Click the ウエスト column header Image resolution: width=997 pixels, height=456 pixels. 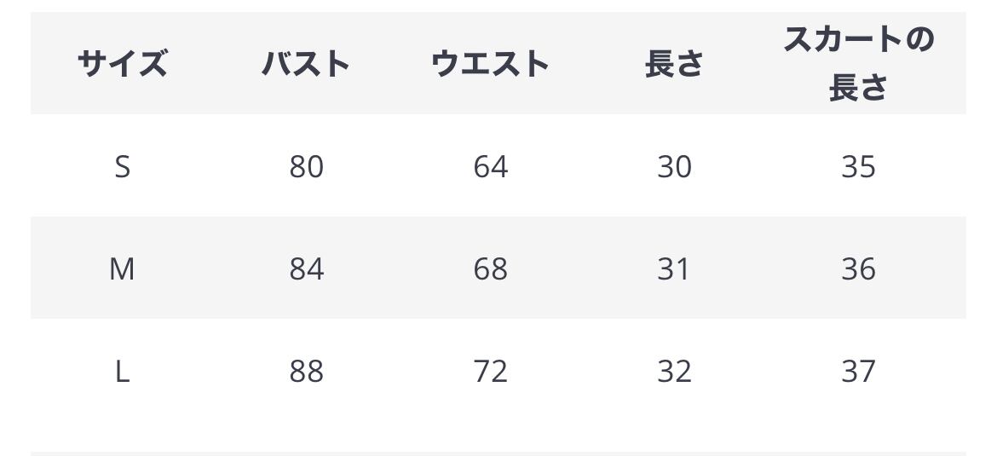point(490,64)
